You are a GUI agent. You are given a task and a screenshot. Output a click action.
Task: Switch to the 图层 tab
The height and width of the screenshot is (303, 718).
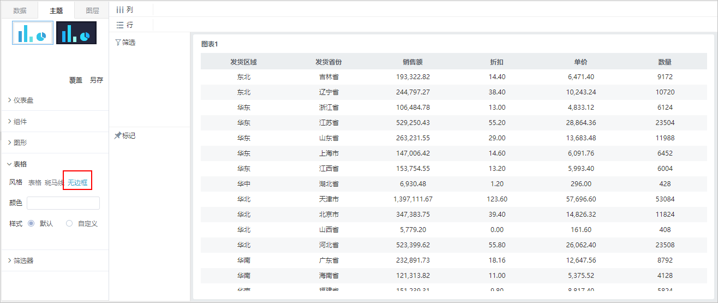click(x=92, y=10)
